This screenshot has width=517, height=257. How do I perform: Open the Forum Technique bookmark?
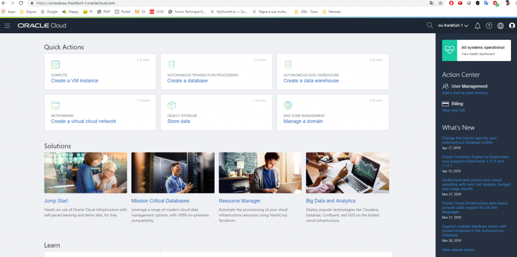coord(187,12)
